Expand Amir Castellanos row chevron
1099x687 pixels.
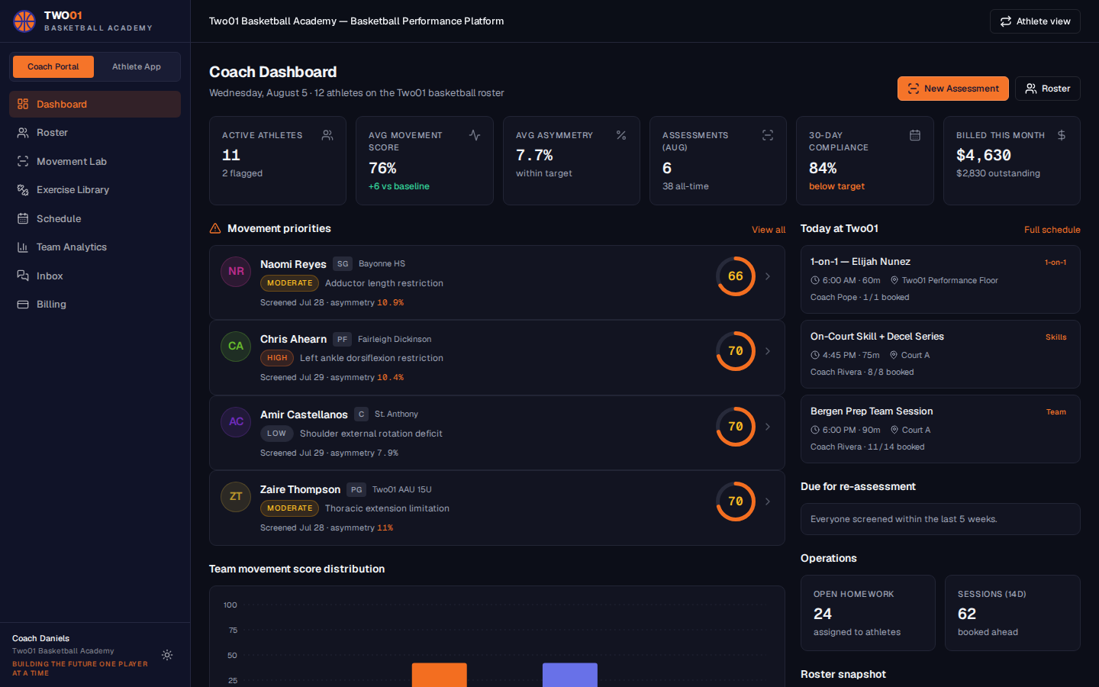click(x=768, y=427)
